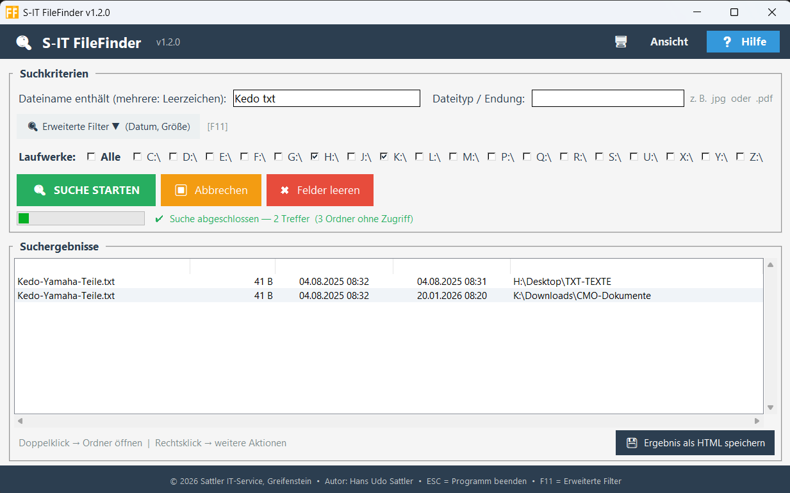Click the magnifier icon beside S-IT FileFinder
The width and height of the screenshot is (790, 493).
tap(24, 42)
